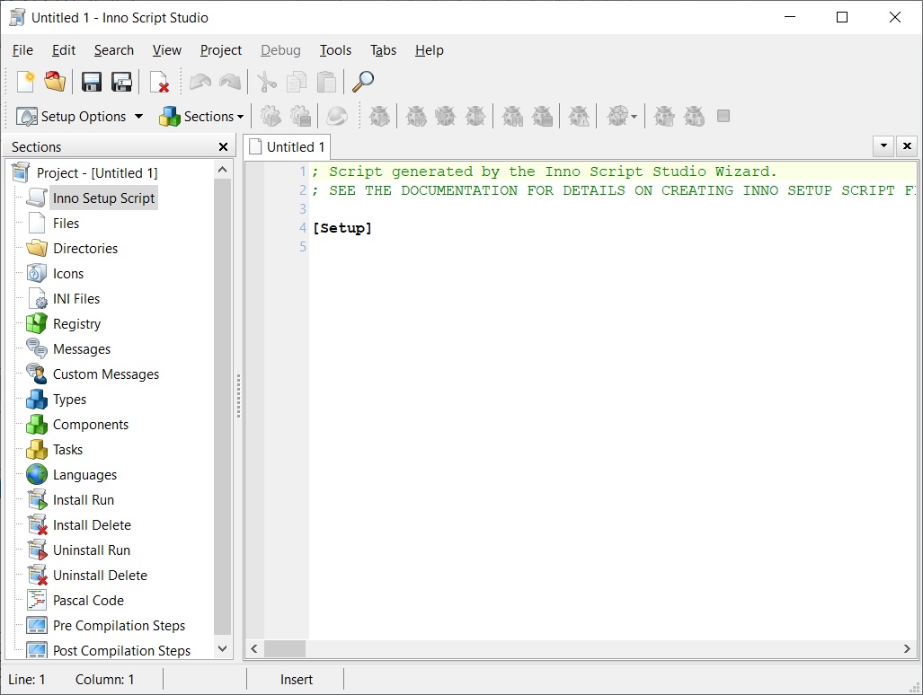Select the Icons section
The image size is (923, 695).
click(x=68, y=273)
